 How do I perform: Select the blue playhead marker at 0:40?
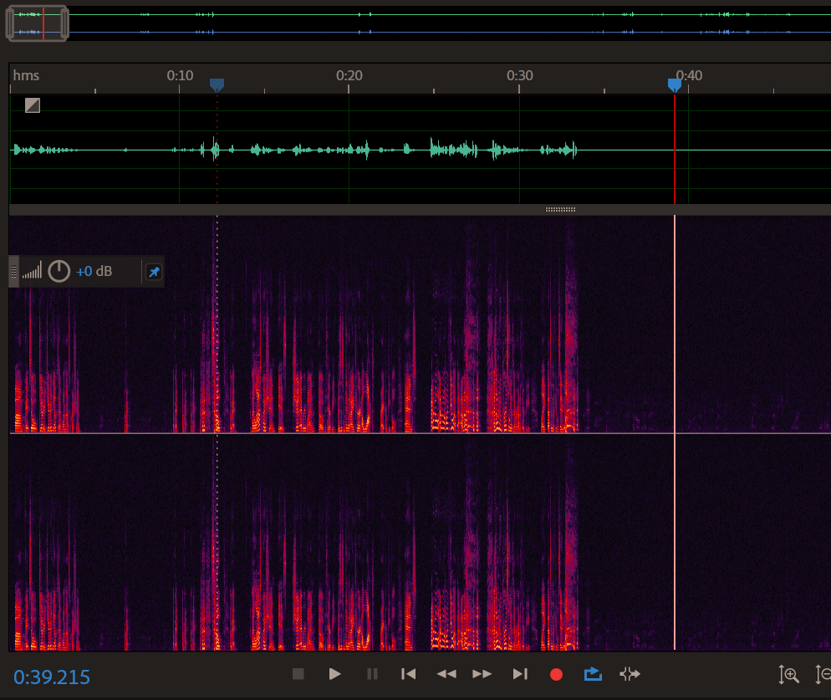(674, 84)
